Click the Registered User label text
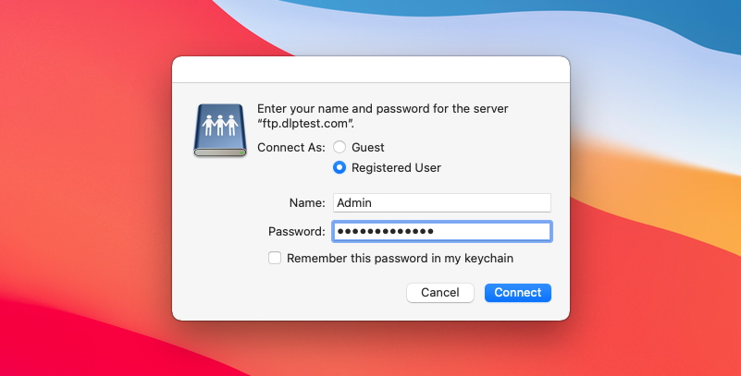 [x=396, y=167]
